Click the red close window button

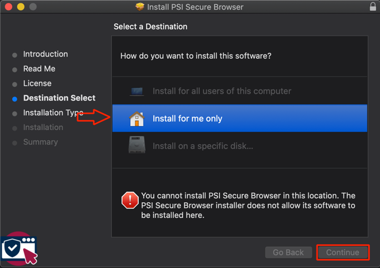coord(9,6)
